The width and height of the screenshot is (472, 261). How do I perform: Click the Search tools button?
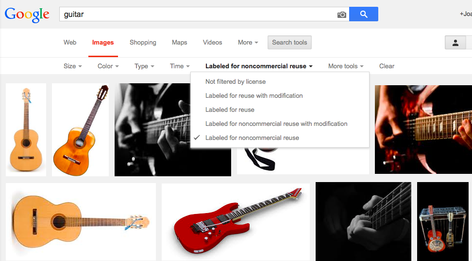pos(289,43)
